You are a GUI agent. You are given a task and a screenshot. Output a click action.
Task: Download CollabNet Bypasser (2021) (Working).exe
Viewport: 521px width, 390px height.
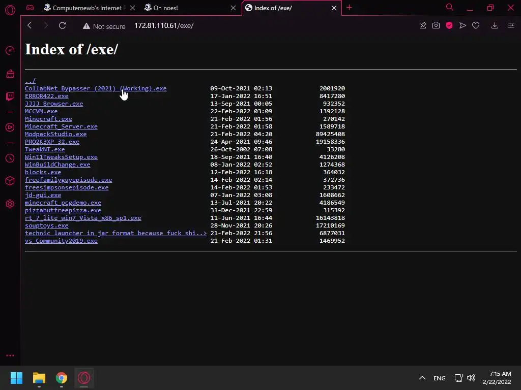coord(96,88)
